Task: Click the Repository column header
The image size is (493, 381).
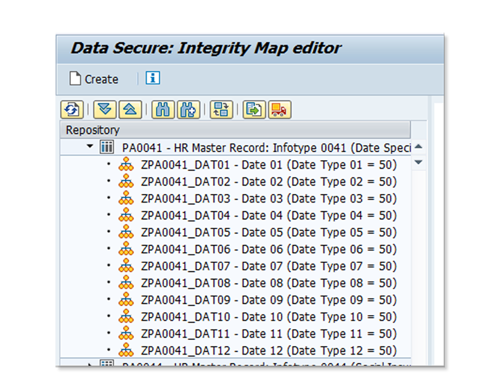Action: (86, 127)
